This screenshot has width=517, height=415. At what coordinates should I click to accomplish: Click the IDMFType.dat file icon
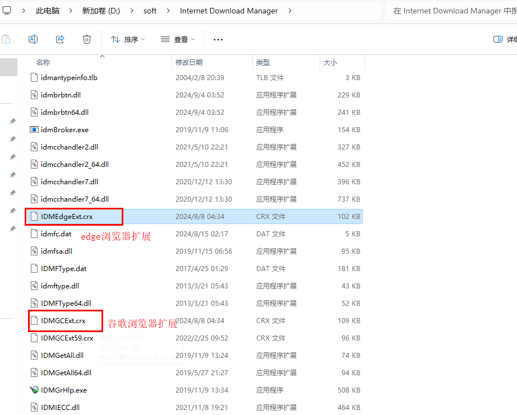tap(34, 269)
